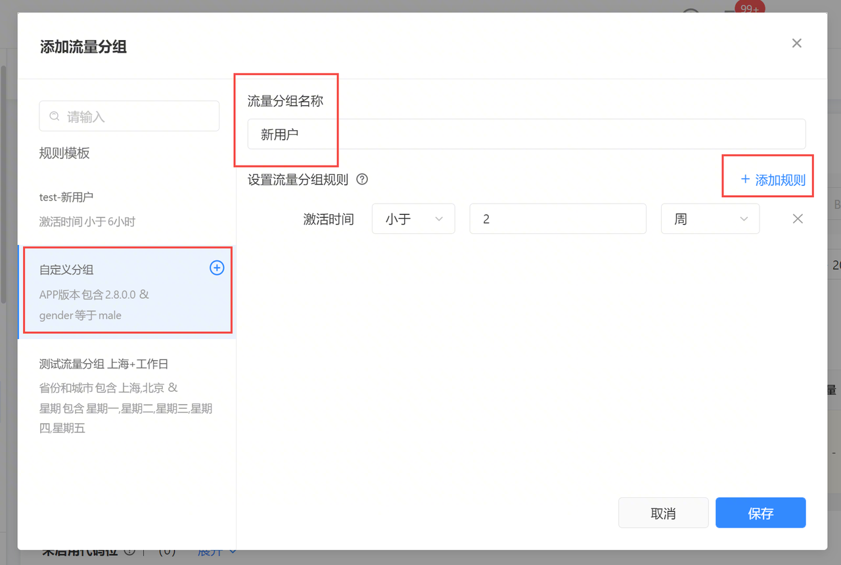
Task: Click the 激活时间 rule label
Action: click(x=329, y=219)
